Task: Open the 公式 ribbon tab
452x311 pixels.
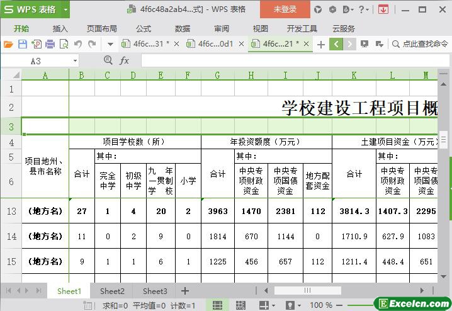Action: pyautogui.click(x=144, y=28)
